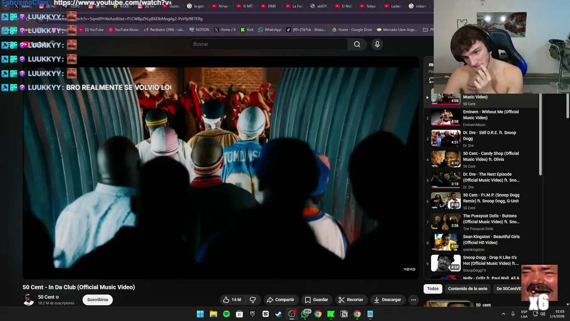Open Steam from the taskbar
570x321 pixels.
pyautogui.click(x=279, y=314)
